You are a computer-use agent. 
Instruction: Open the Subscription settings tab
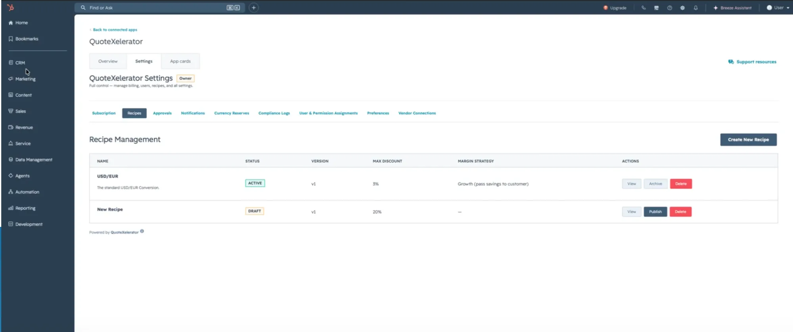[104, 113]
